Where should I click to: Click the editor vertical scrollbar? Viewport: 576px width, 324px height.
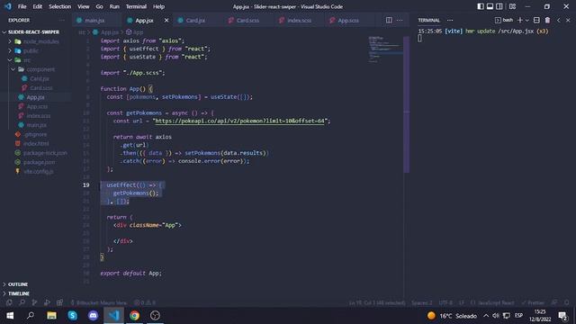point(407,104)
